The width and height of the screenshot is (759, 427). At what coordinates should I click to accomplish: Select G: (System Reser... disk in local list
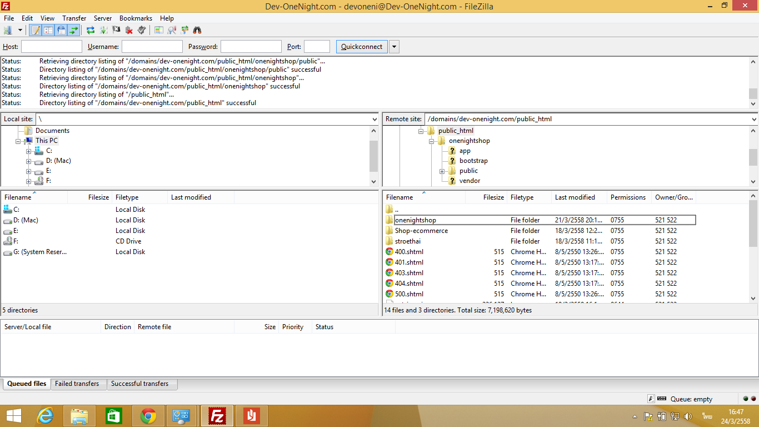118,252
